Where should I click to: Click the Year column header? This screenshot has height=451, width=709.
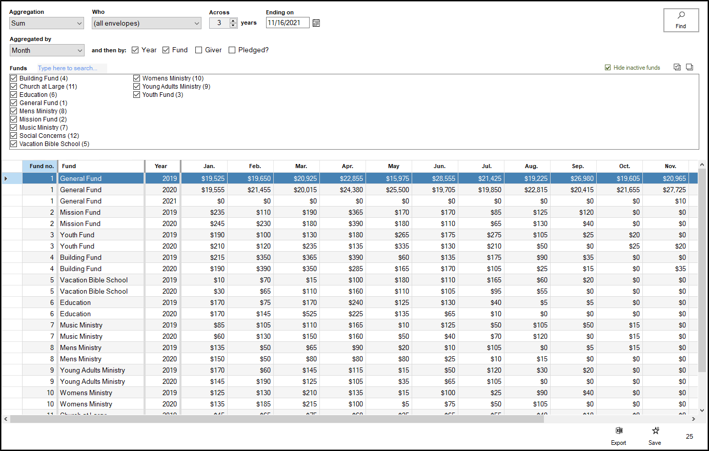(161, 166)
